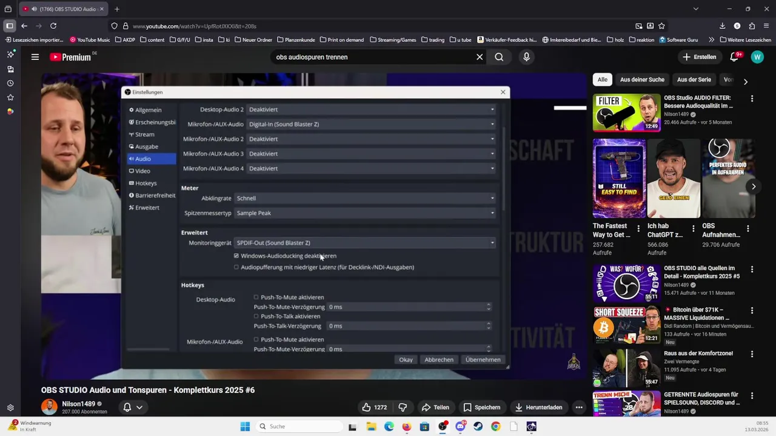The image size is (776, 436).
Task: Open the YouTube guide hamburger menu
Action: click(x=35, y=57)
